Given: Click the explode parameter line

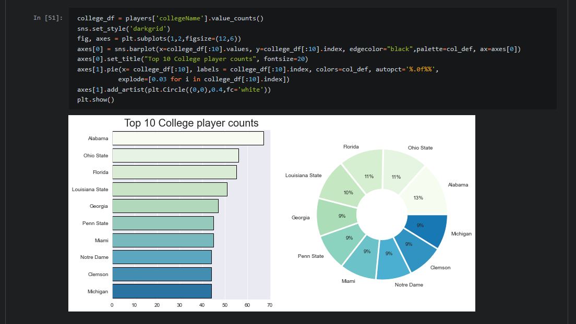Looking at the screenshot, I should 204,79.
